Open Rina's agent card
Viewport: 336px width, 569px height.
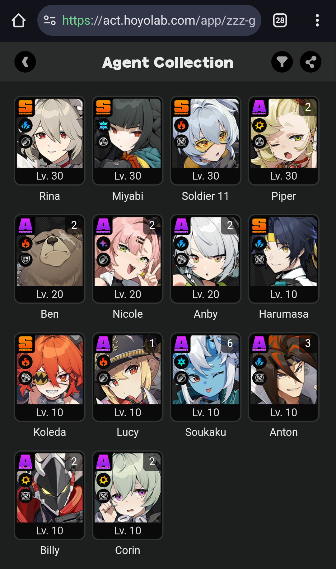(x=50, y=141)
